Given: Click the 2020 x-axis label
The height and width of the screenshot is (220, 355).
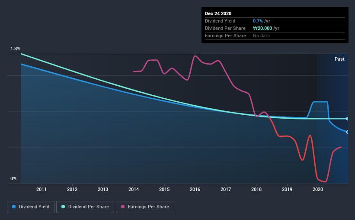Looking at the screenshot, I should (318, 189).
